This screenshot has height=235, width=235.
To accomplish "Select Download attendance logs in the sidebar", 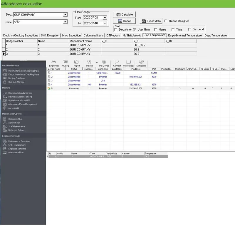I will (x=20, y=93).
